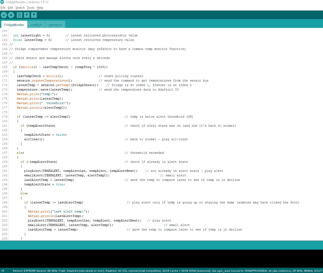Click the Verify sketch checkmark icon
Screen dimensions: 323x273
(x=4, y=15)
